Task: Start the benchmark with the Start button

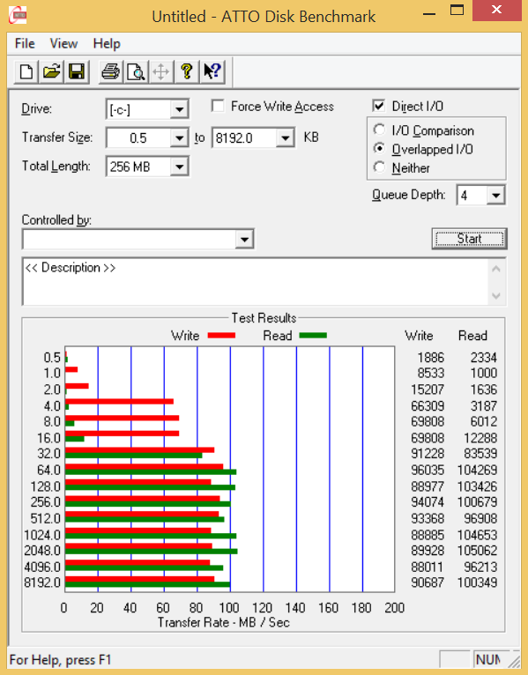Action: point(469,239)
